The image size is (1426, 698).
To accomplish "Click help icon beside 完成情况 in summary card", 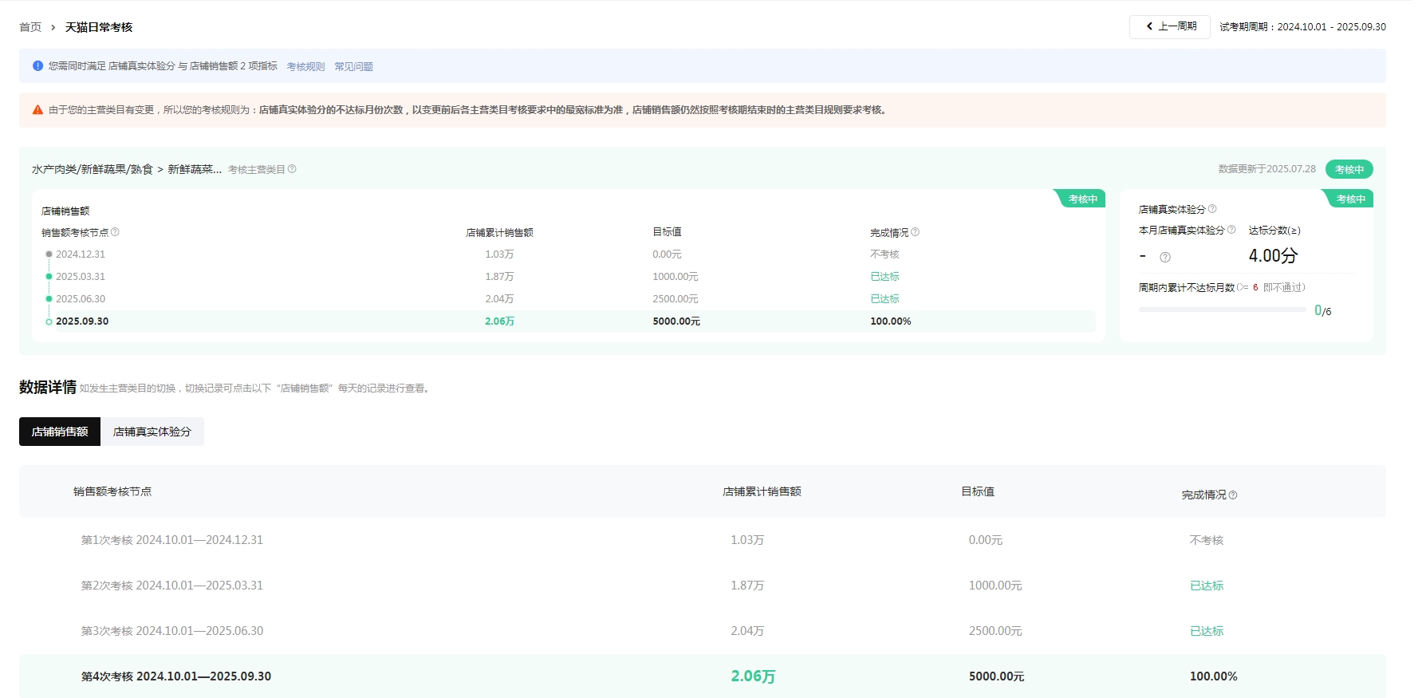I will click(x=915, y=232).
